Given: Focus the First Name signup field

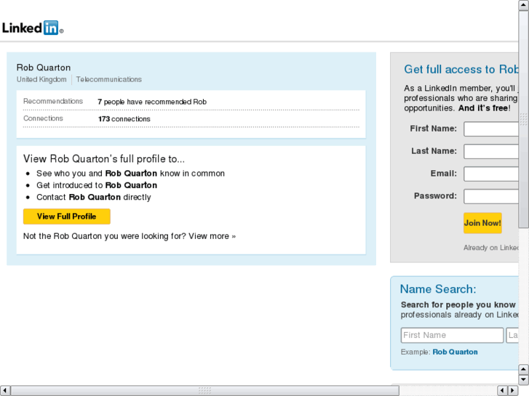Looking at the screenshot, I should tap(491, 129).
